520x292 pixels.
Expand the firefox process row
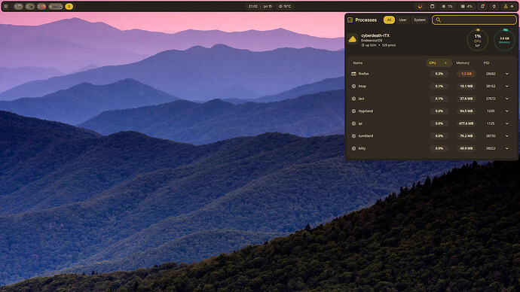506,74
